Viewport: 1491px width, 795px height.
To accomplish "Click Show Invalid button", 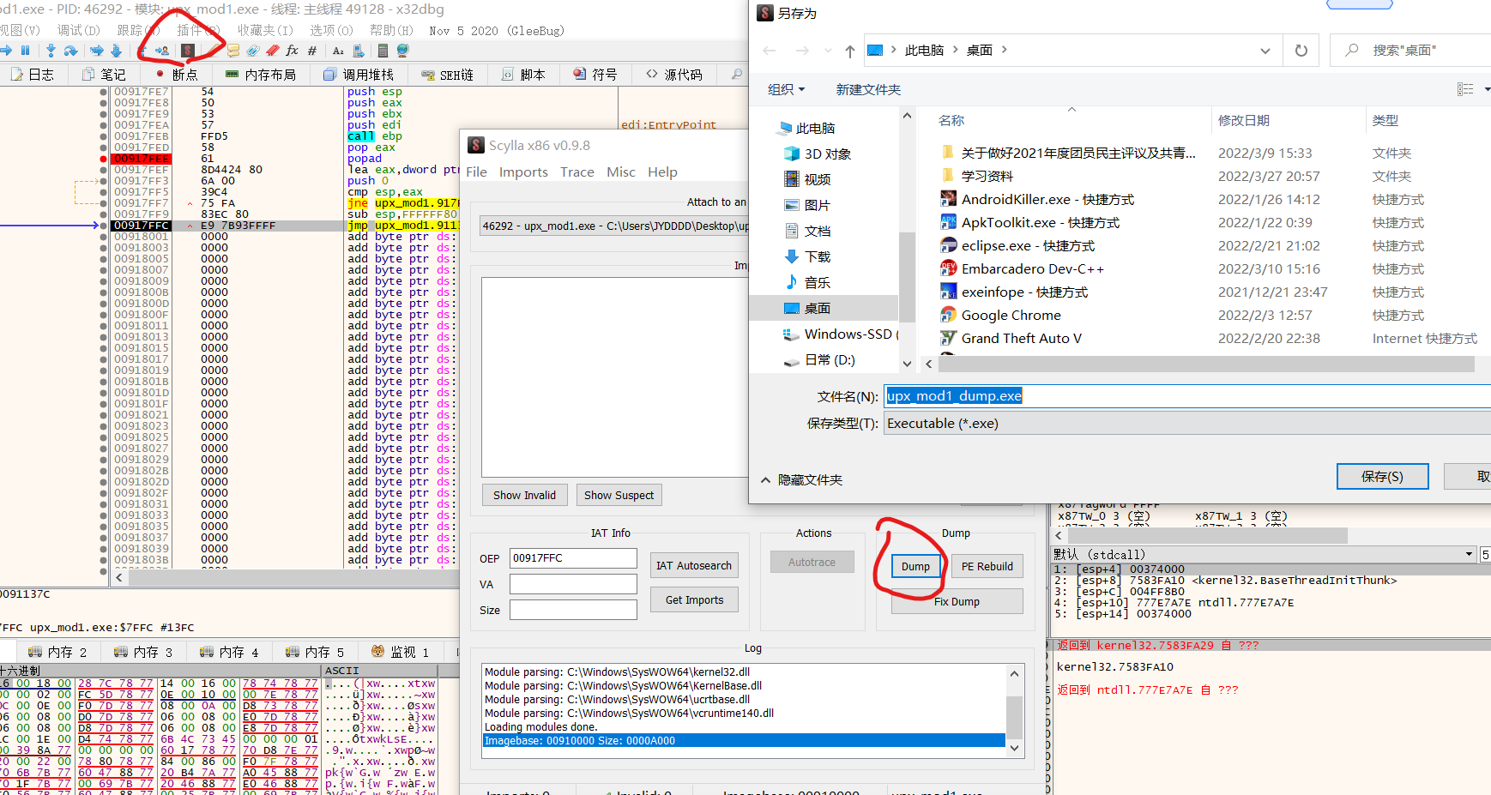I will (x=524, y=496).
